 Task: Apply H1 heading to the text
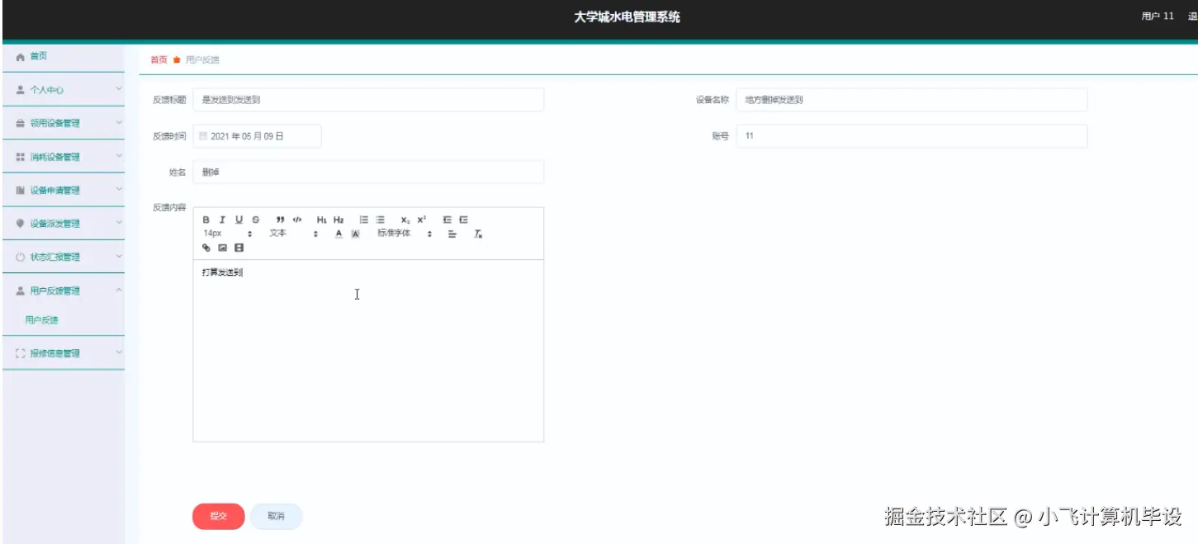(321, 220)
